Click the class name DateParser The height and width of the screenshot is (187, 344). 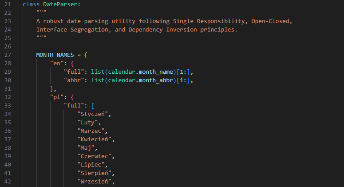click(x=60, y=4)
